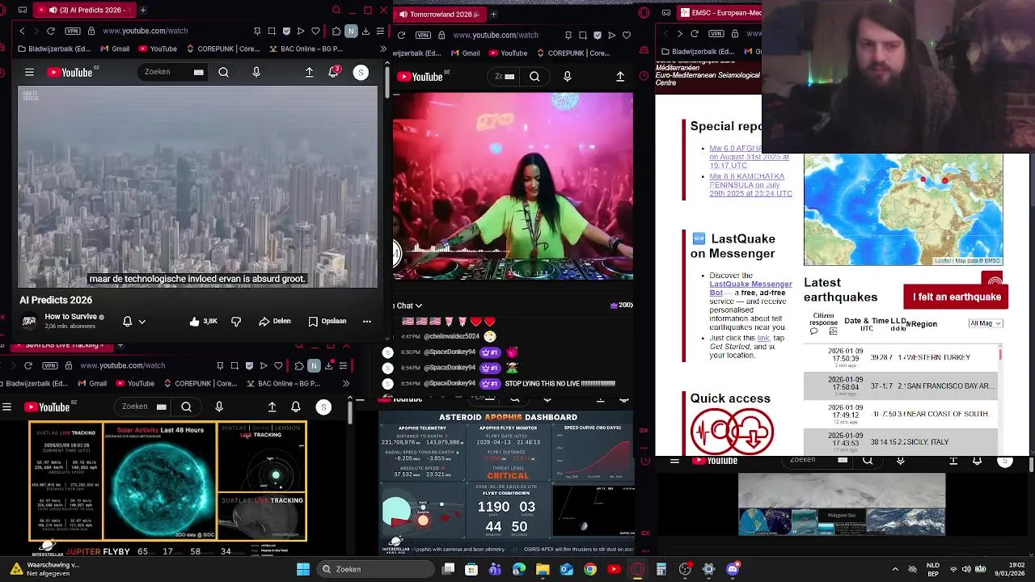
Task: Click N extension icon in AI Predicts window
Action: point(351,31)
